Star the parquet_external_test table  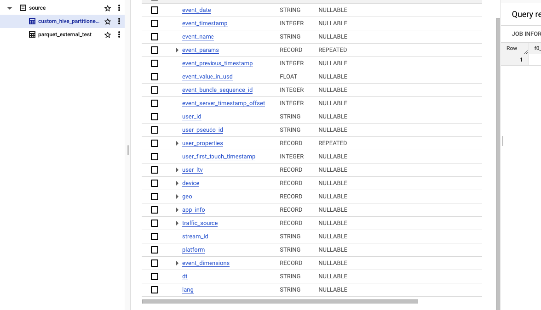pyautogui.click(x=108, y=35)
